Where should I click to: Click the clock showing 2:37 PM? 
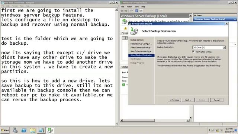coord(229,129)
